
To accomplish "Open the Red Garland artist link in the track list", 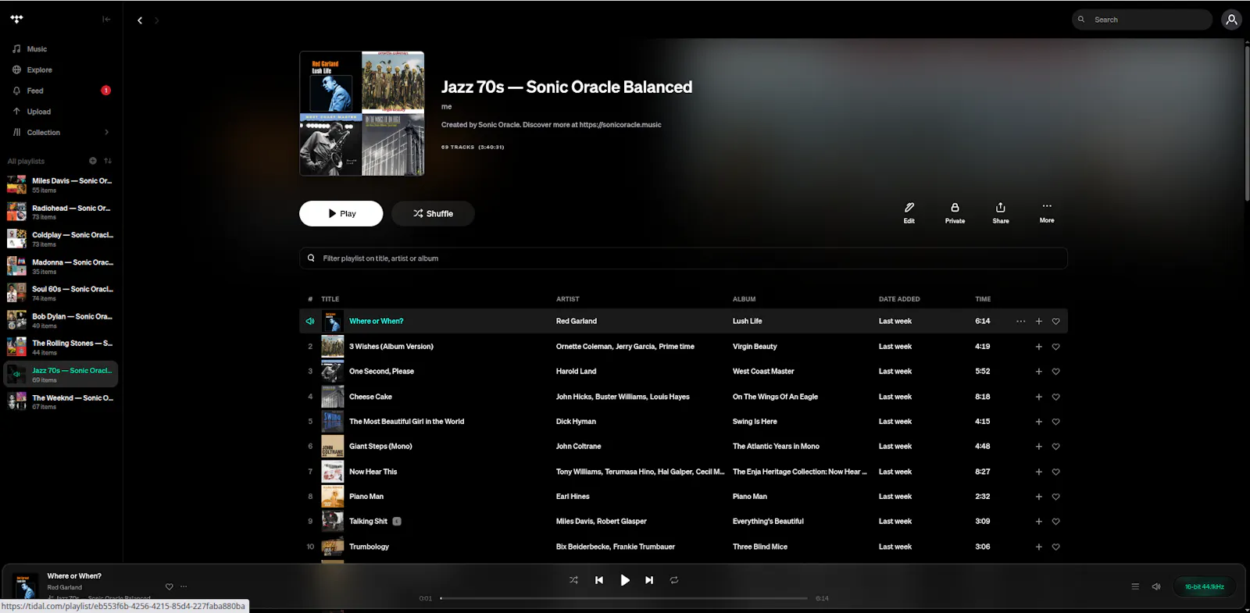I will click(x=576, y=321).
